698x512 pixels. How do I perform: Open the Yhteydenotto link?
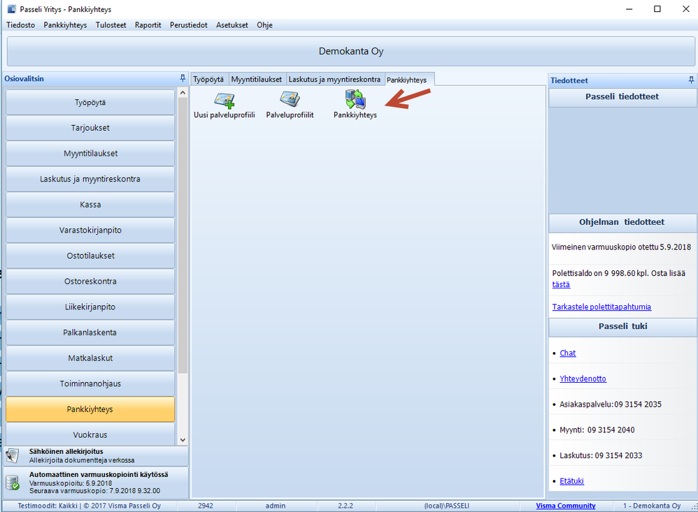583,379
